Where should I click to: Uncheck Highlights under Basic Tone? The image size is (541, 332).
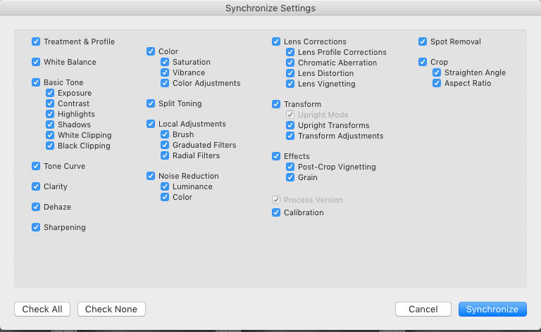tap(50, 114)
